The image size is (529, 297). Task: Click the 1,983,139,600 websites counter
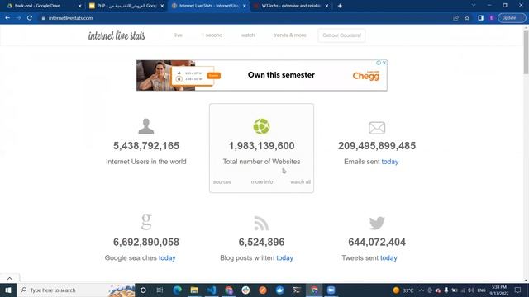(261, 146)
